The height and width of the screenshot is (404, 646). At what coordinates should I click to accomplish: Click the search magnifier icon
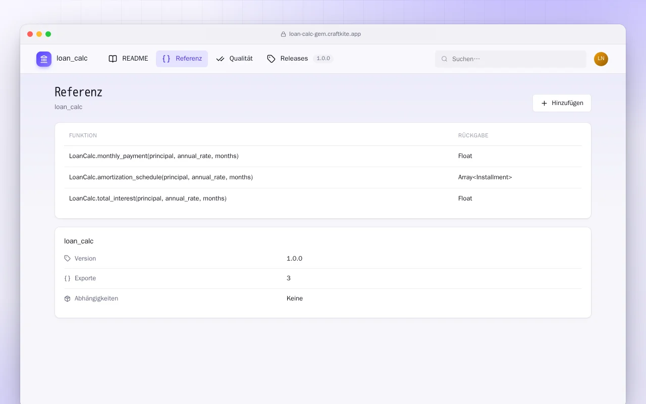[445, 59]
